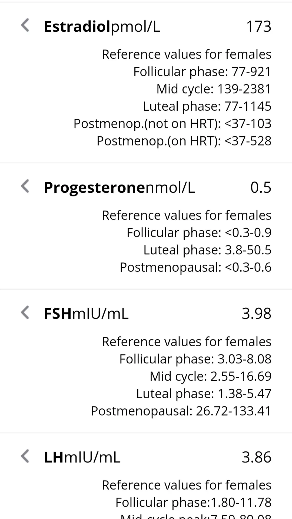Select the Postmenop. (on HRT) range line

pos(184,141)
